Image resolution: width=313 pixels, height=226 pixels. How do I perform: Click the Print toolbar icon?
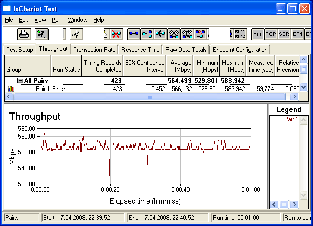tap(23, 34)
